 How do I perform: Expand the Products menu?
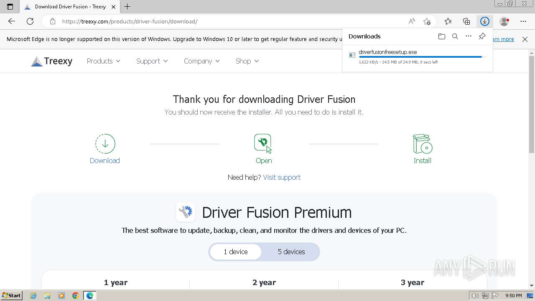tap(104, 61)
